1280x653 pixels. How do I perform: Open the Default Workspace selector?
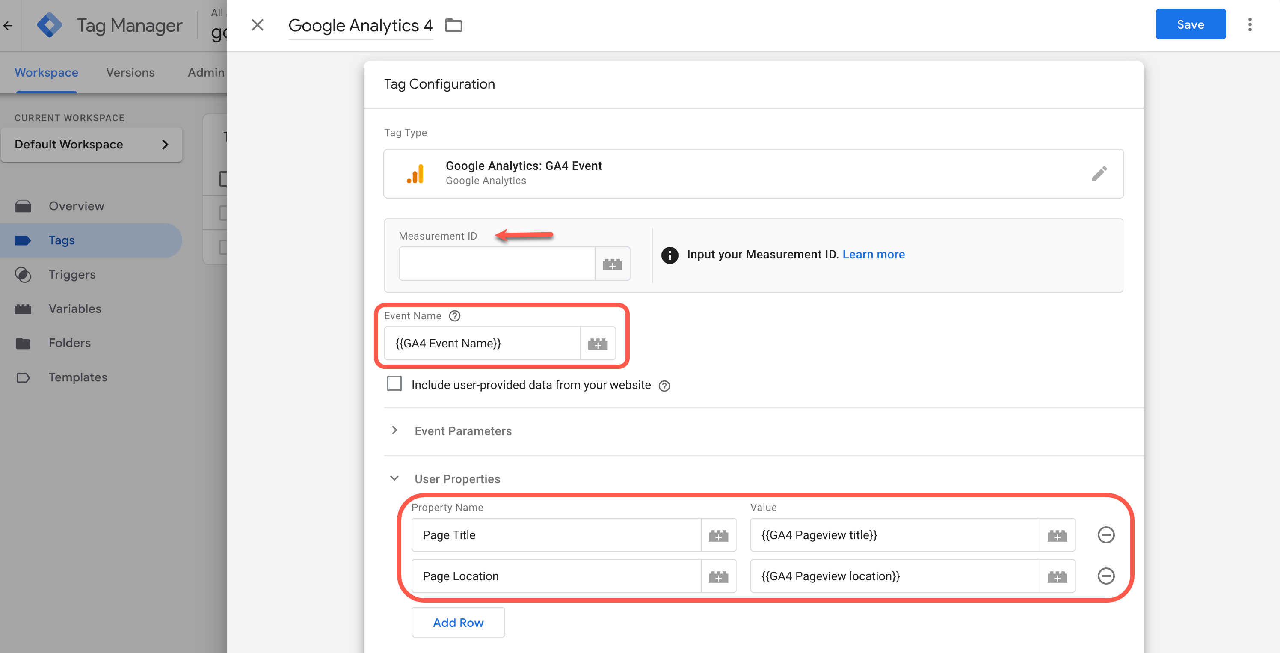pyautogui.click(x=92, y=144)
